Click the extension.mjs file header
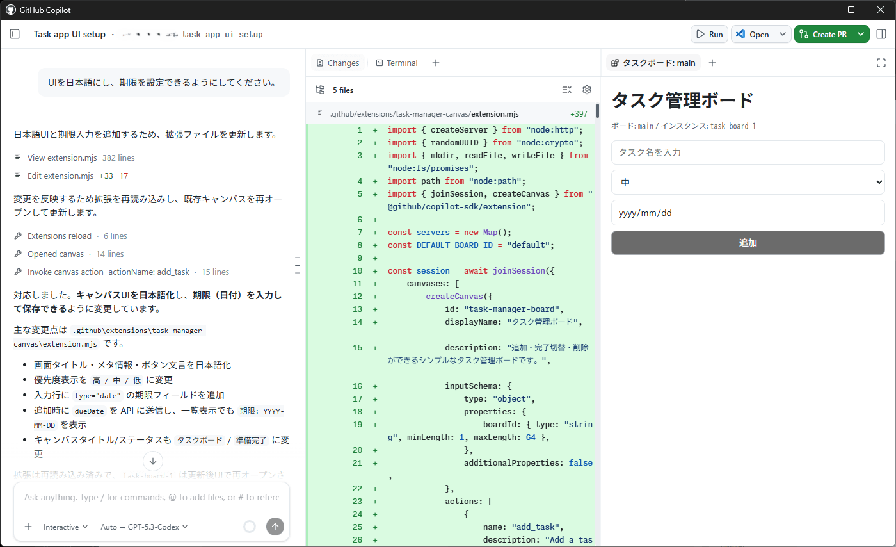Image resolution: width=896 pixels, height=547 pixels. 451,113
